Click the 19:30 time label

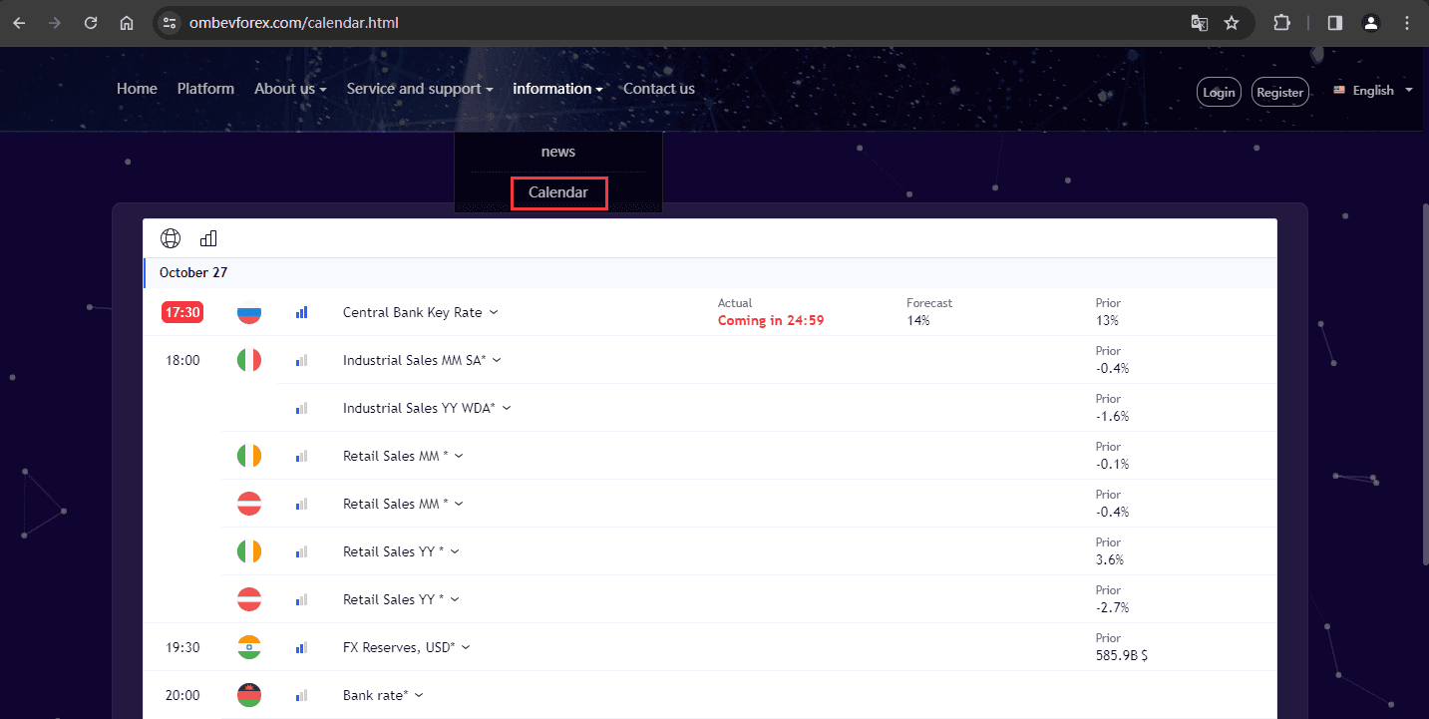tap(182, 647)
